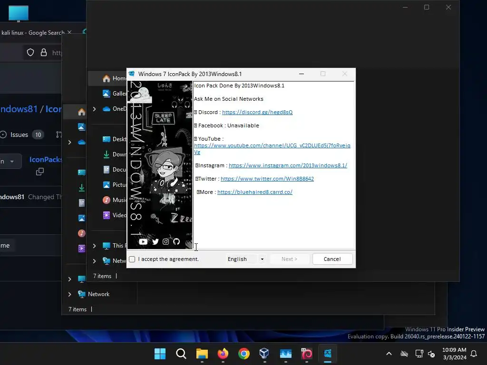The width and height of the screenshot is (487, 365).
Task: Click Network in back Explorer window
Action: pyautogui.click(x=98, y=294)
